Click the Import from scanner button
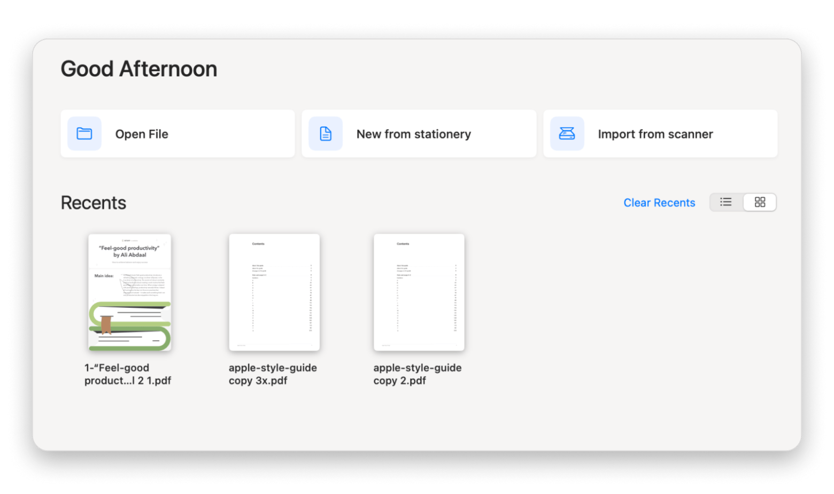This screenshot has height=494, width=834. 660,134
